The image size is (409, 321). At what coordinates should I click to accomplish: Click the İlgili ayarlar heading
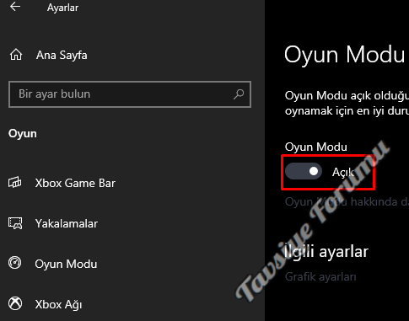tap(326, 251)
